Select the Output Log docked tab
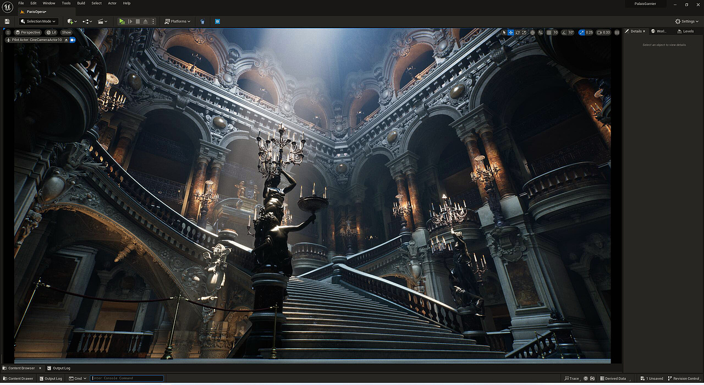This screenshot has width=704, height=385. [58, 368]
